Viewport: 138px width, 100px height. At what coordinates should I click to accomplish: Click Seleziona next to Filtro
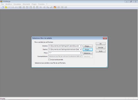point(88,53)
